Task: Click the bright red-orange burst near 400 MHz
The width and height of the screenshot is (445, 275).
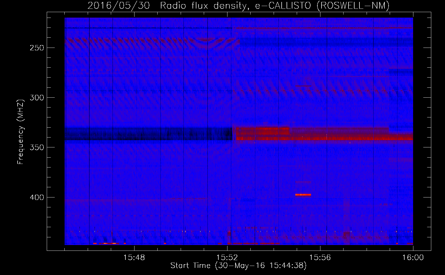Action: pos(303,195)
